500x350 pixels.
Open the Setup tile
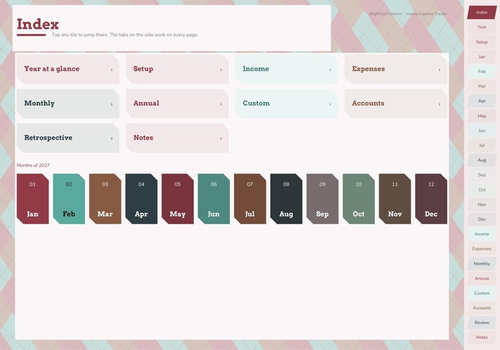178,69
